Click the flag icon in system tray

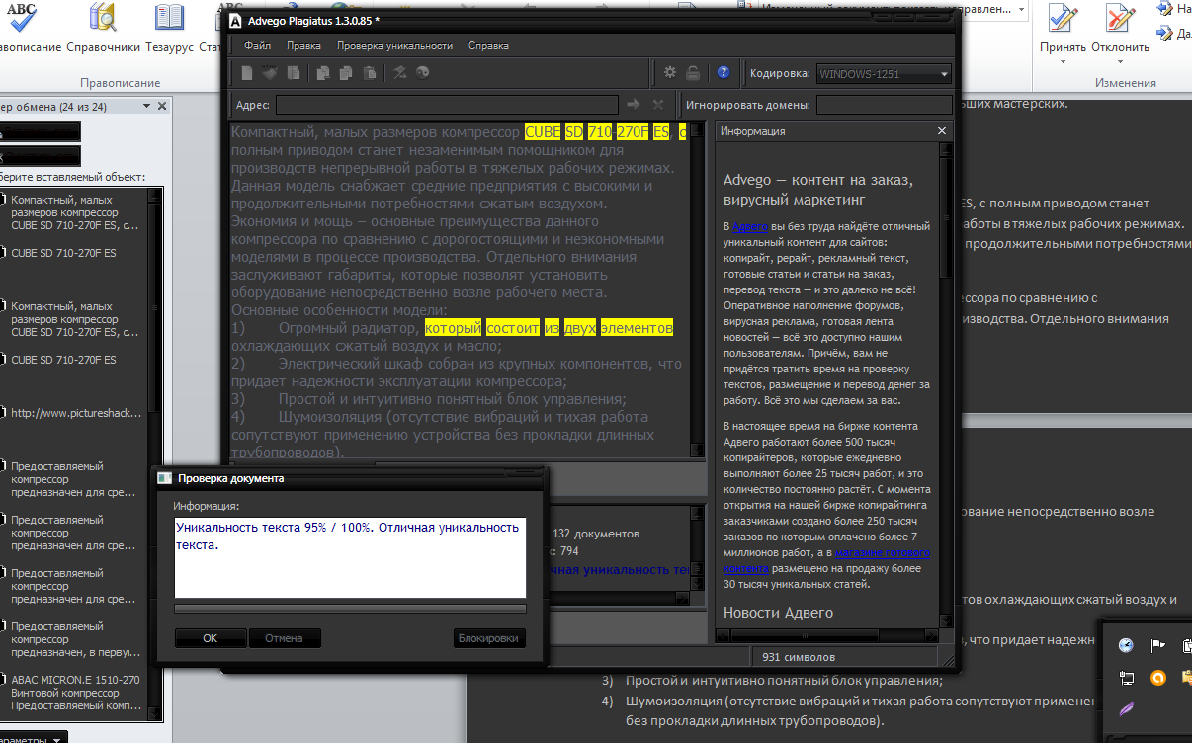(x=1158, y=645)
